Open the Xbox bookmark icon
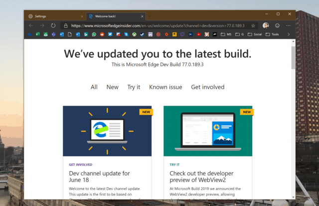 [134, 34]
